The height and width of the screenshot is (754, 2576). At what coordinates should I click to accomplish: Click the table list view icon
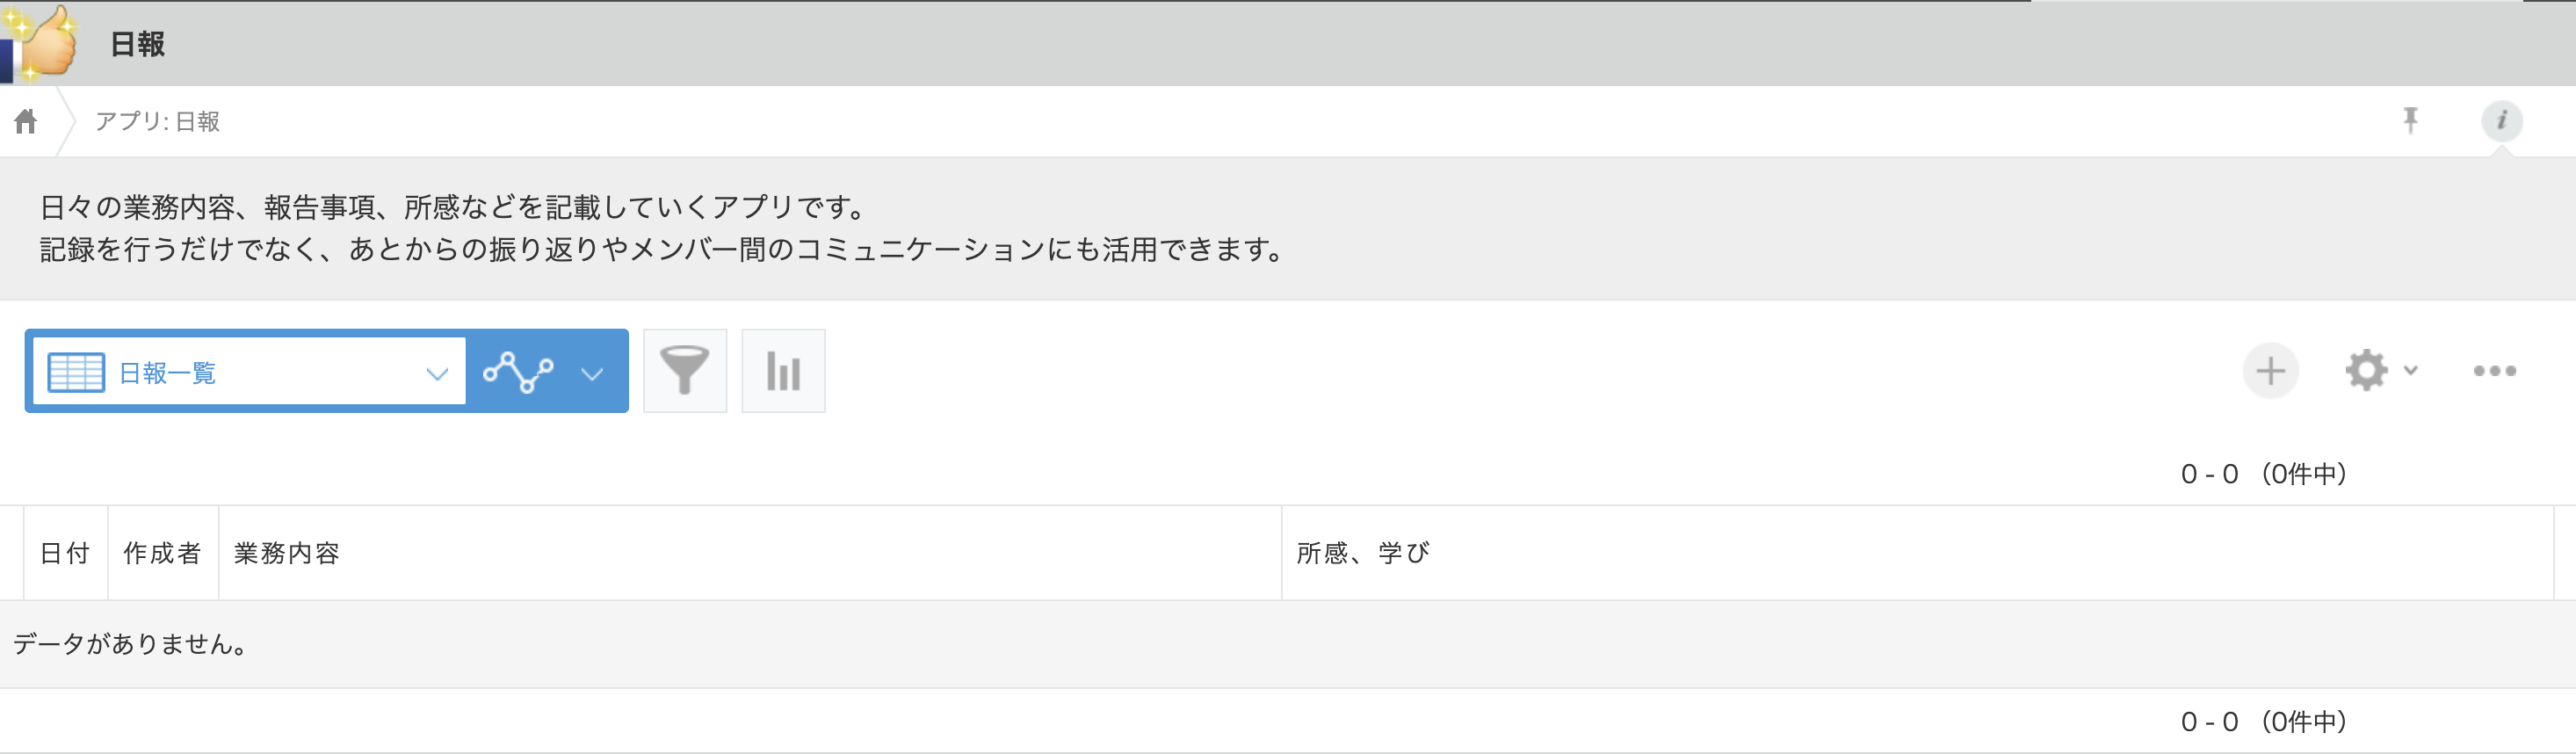pos(76,373)
